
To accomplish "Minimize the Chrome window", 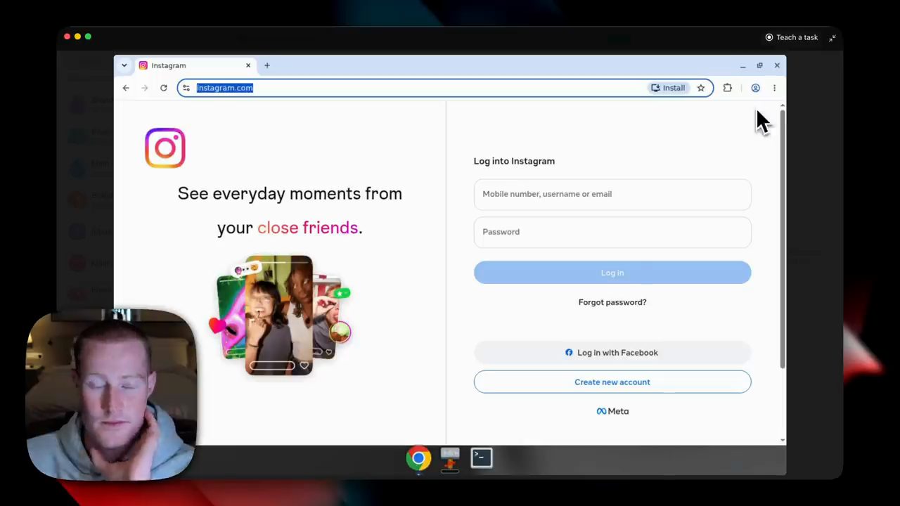I will point(742,65).
